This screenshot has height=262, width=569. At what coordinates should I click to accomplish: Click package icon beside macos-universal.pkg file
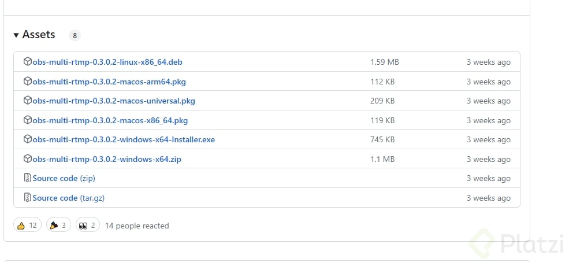27,101
